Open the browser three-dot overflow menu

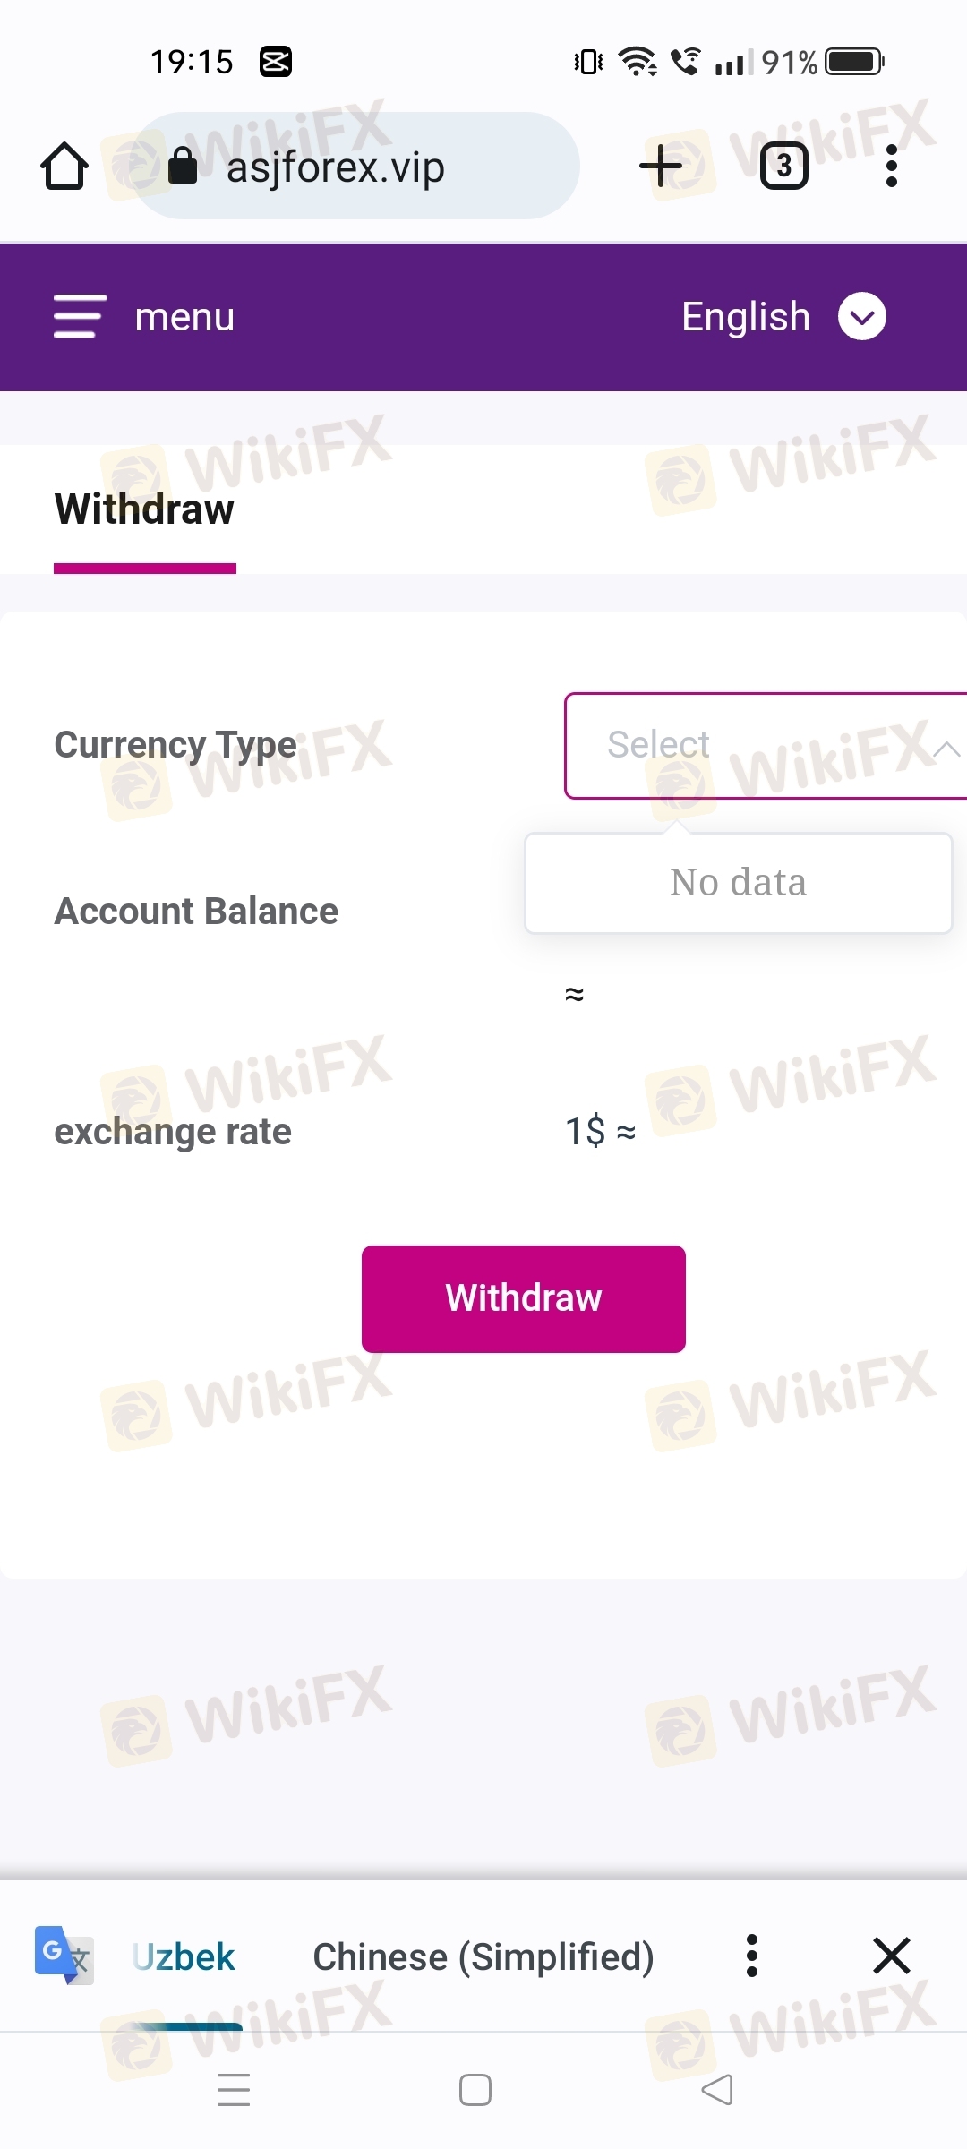pos(891,166)
